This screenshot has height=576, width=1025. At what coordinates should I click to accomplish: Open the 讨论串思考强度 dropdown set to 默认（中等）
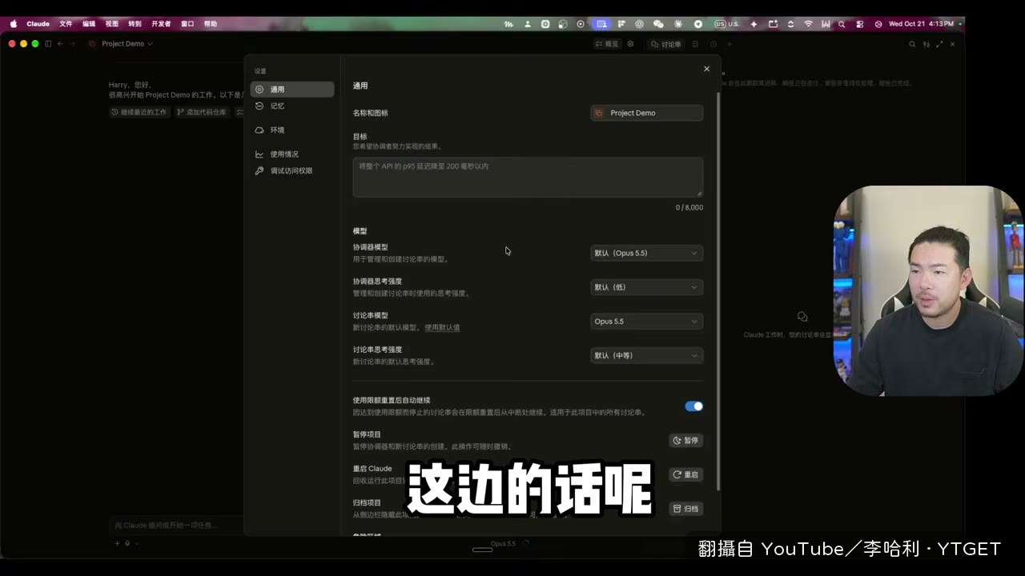647,355
